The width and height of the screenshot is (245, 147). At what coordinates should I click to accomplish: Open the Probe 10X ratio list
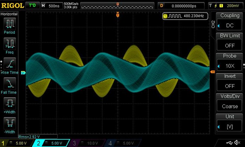pyautogui.click(x=230, y=66)
